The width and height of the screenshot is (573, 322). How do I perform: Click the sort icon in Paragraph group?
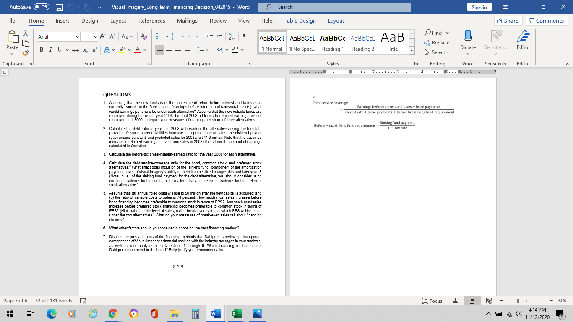231,37
